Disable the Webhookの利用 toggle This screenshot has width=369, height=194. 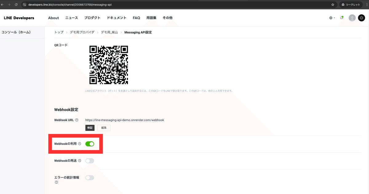click(x=89, y=144)
